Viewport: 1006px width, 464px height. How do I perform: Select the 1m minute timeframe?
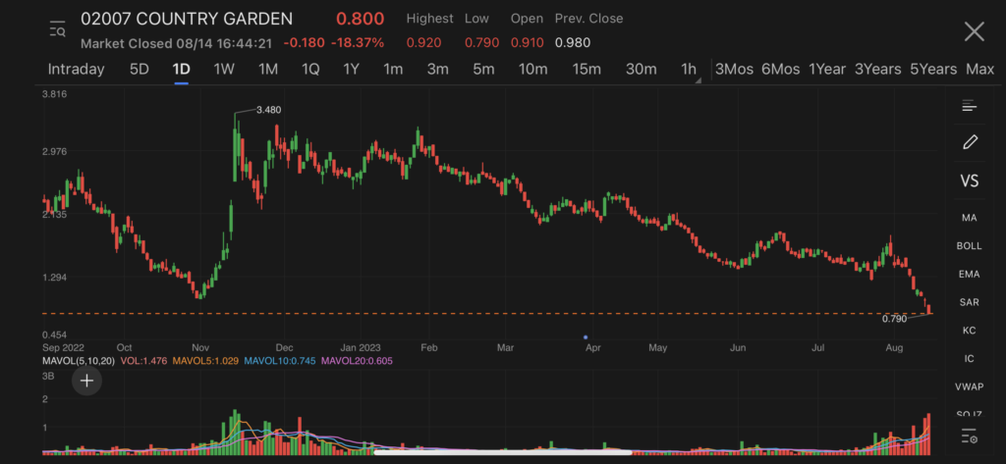(393, 70)
